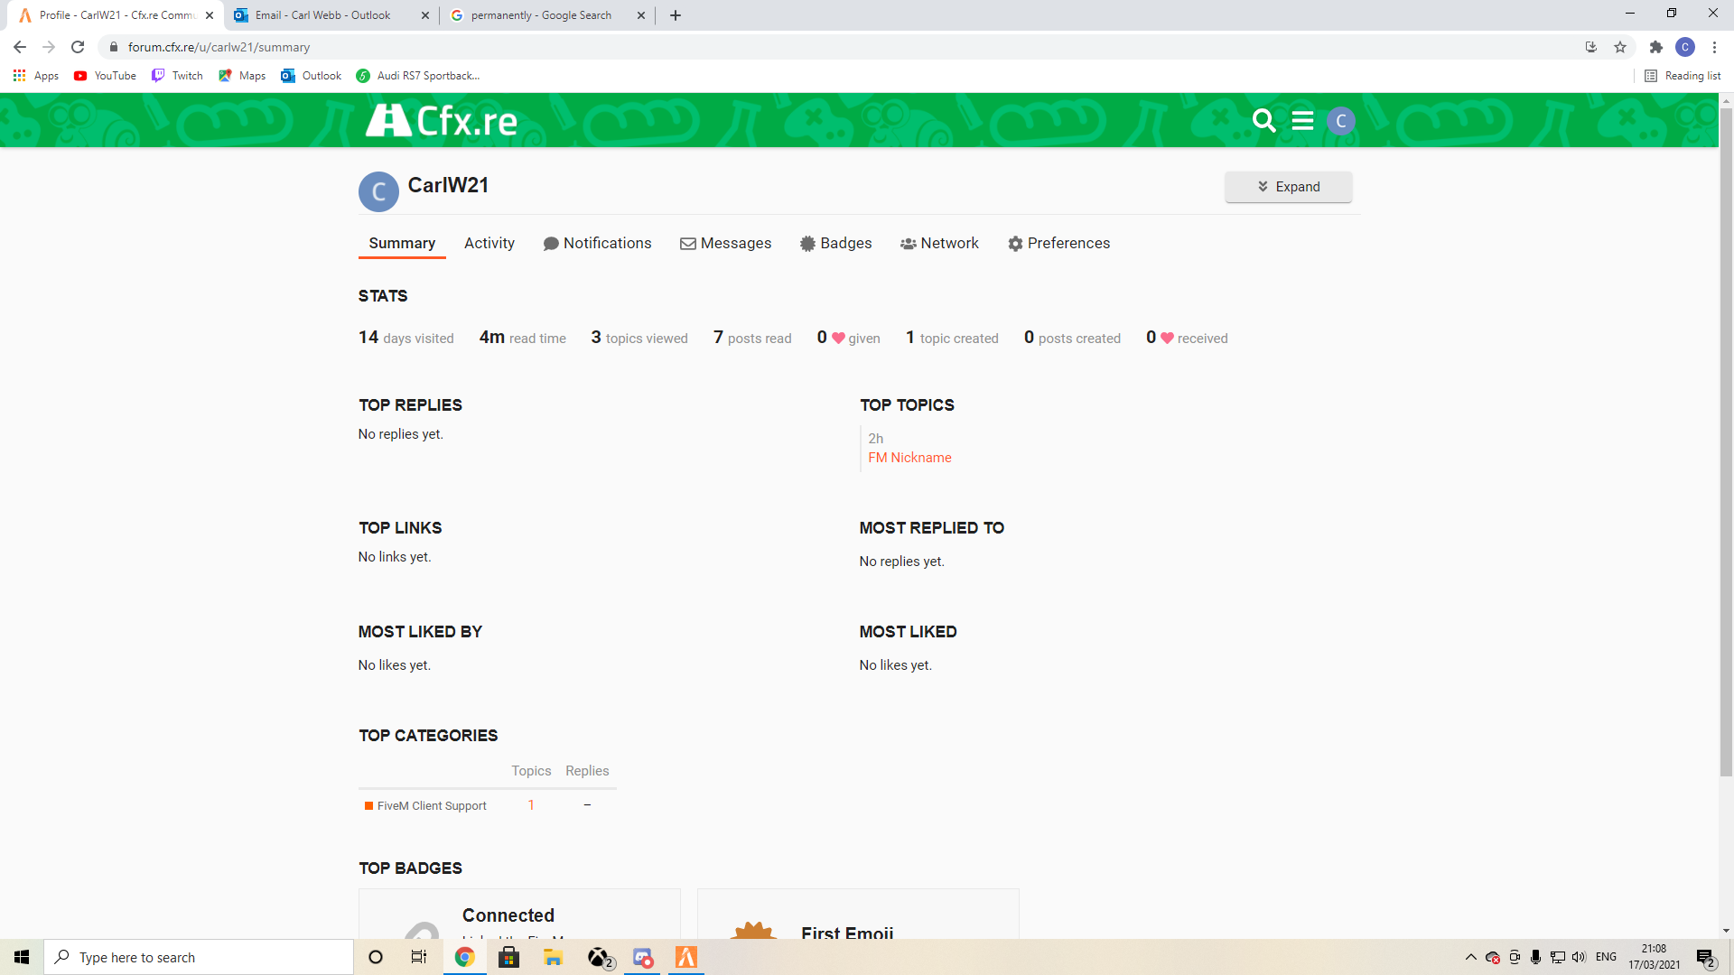Open the Reading list

(1683, 76)
